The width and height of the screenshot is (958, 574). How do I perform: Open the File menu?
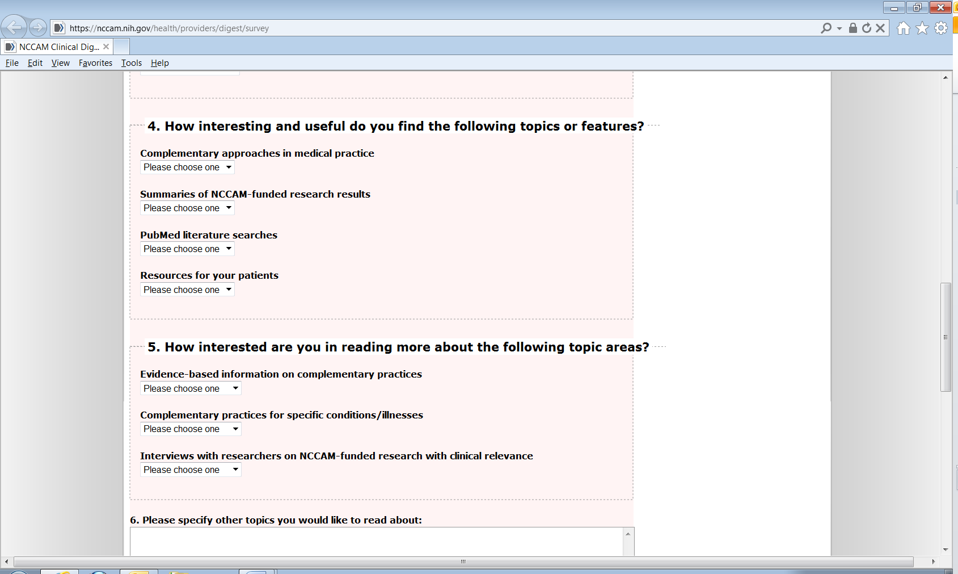pos(12,63)
